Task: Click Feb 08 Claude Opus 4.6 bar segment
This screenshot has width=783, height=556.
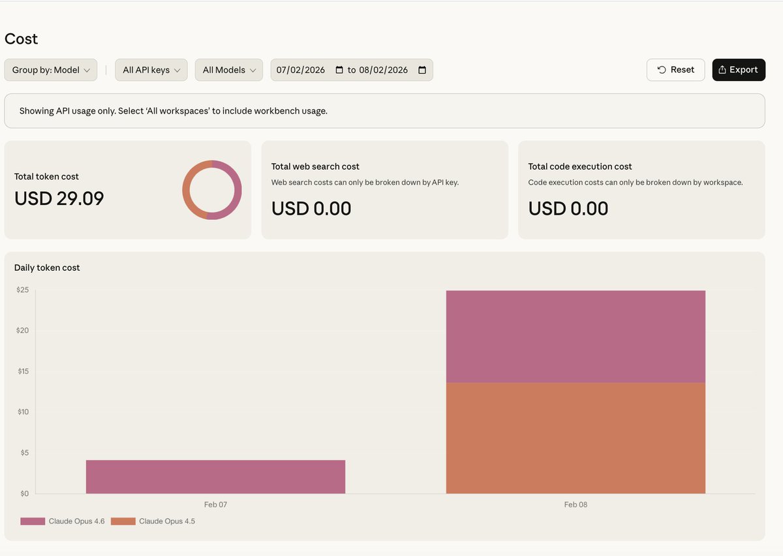Action: tap(576, 336)
